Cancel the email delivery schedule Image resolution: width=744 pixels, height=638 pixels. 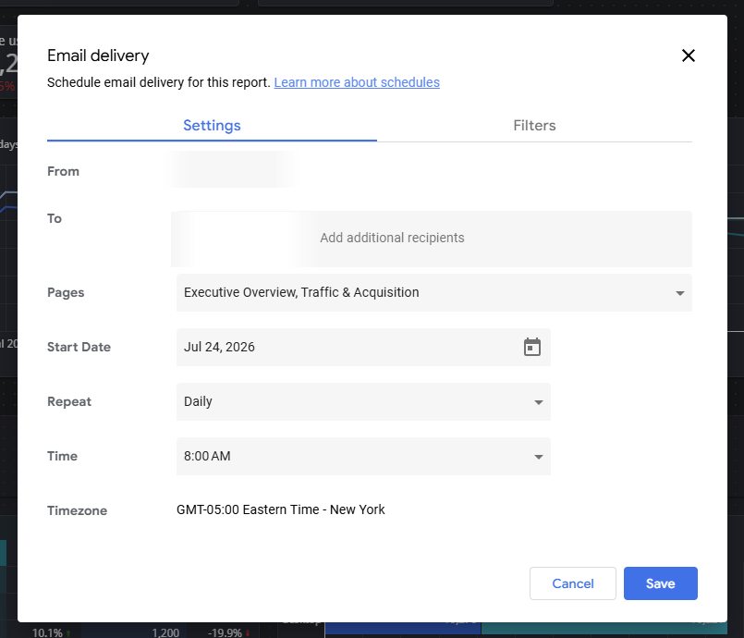(573, 583)
